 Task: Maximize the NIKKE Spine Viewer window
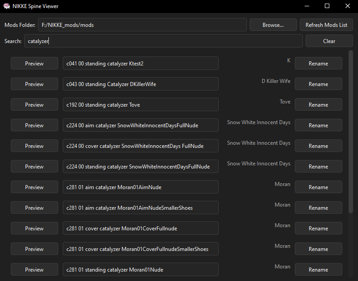pyautogui.click(x=327, y=6)
